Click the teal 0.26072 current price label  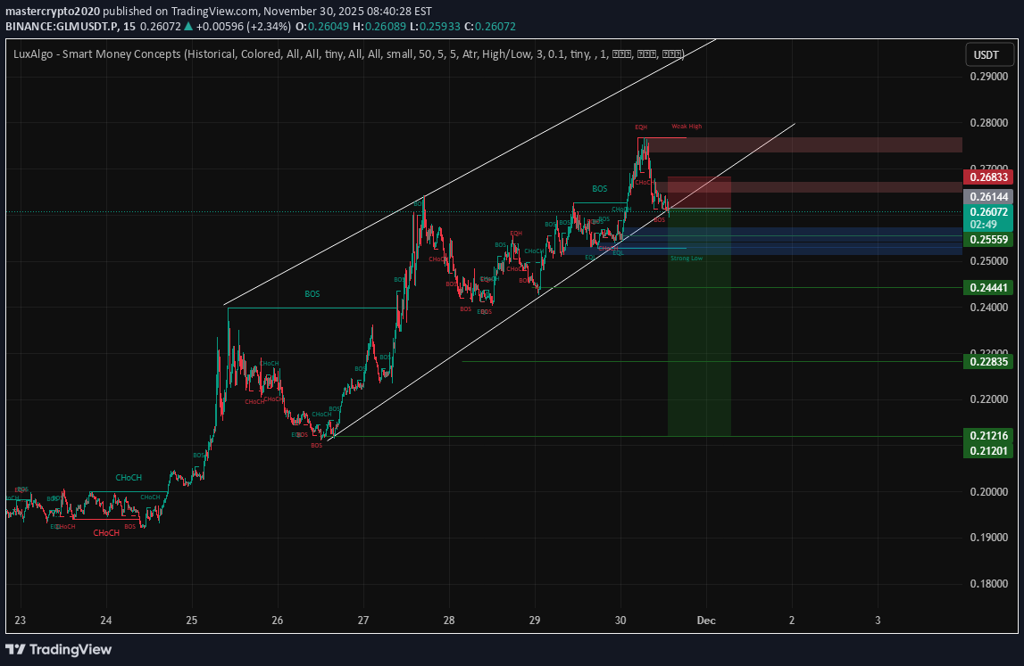coord(987,212)
